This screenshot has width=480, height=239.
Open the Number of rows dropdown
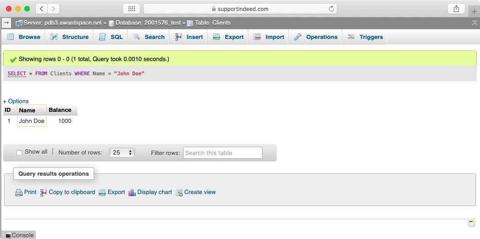tap(122, 153)
